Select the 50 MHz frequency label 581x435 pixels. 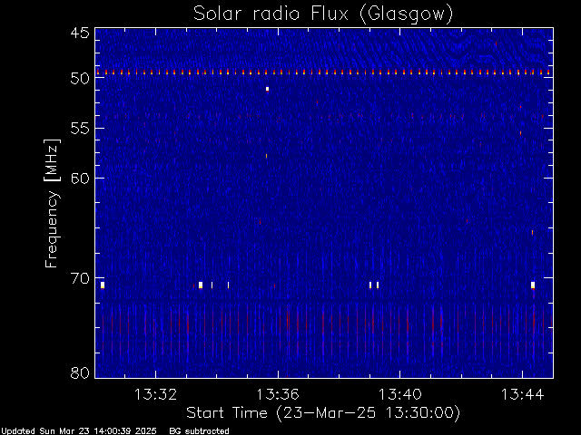(x=80, y=79)
